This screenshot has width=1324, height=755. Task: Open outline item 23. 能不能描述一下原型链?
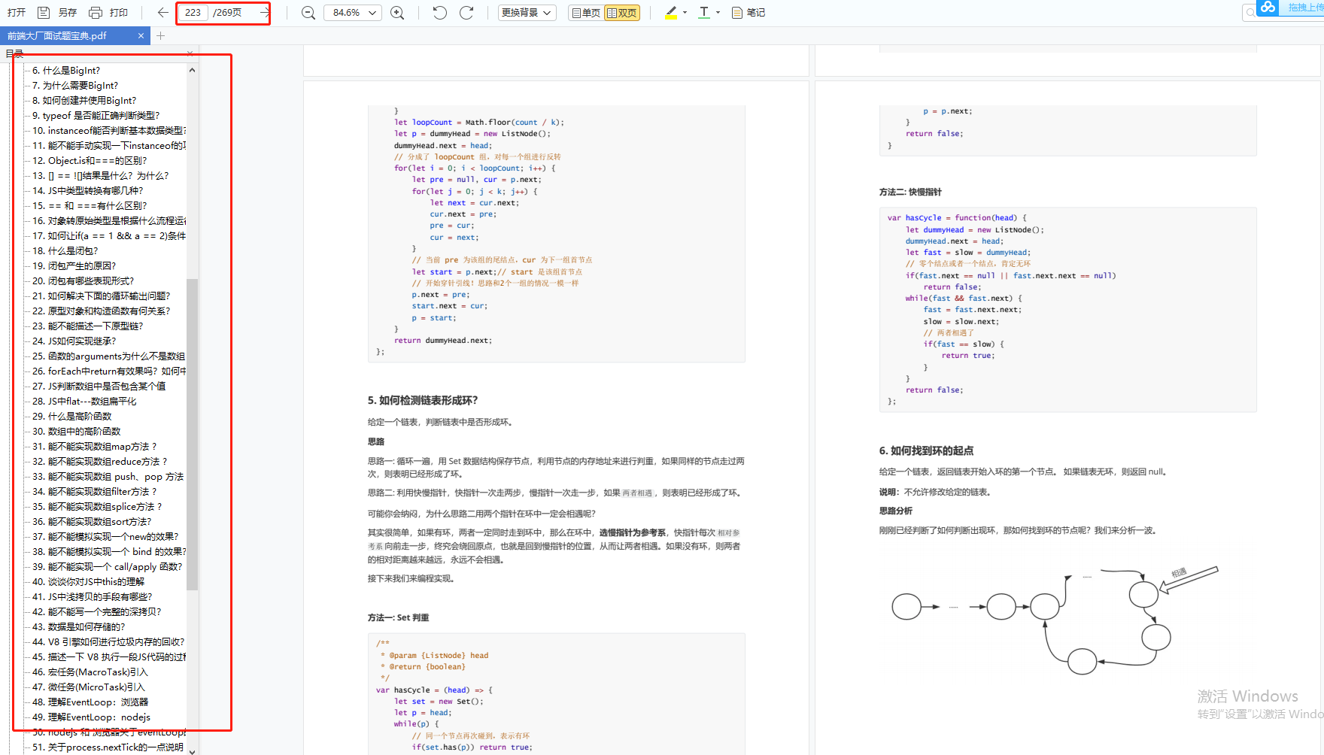pyautogui.click(x=87, y=326)
